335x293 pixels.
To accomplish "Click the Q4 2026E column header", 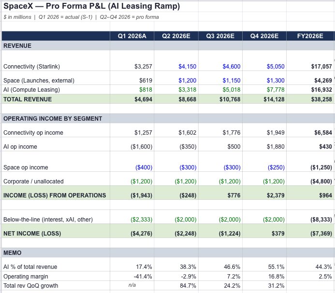I will coord(264,36).
